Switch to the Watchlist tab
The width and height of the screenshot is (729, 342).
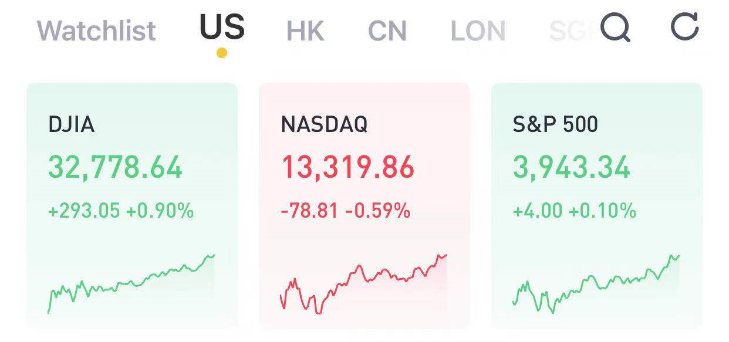[x=97, y=31]
